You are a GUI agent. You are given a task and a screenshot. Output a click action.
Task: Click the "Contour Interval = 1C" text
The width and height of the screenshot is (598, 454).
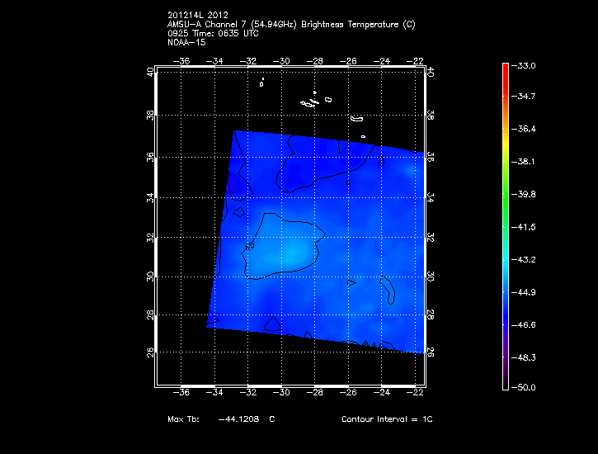tap(387, 419)
